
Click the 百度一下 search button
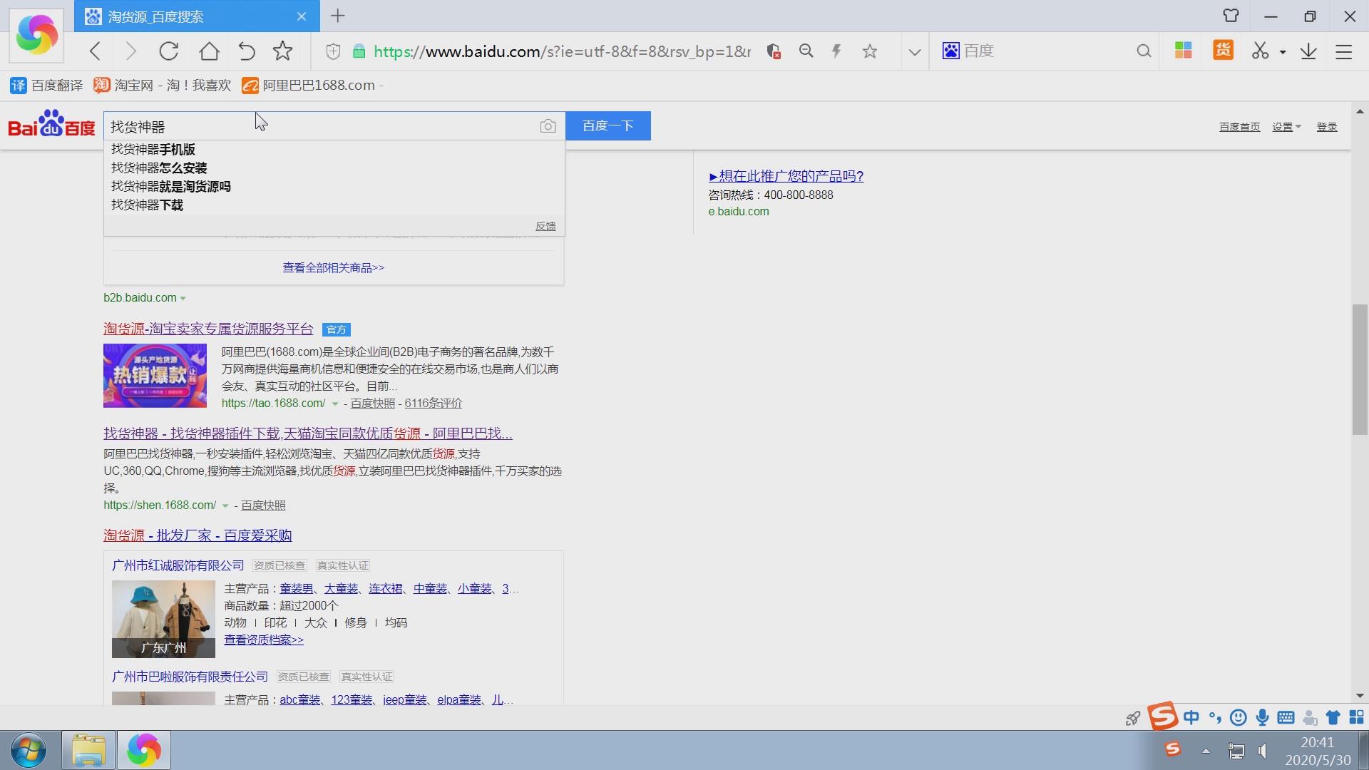pos(607,126)
